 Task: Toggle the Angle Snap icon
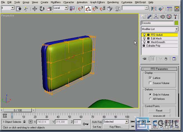[88, 9]
